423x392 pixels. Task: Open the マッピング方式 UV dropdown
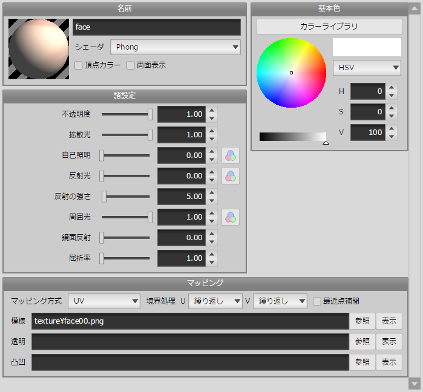[104, 301]
